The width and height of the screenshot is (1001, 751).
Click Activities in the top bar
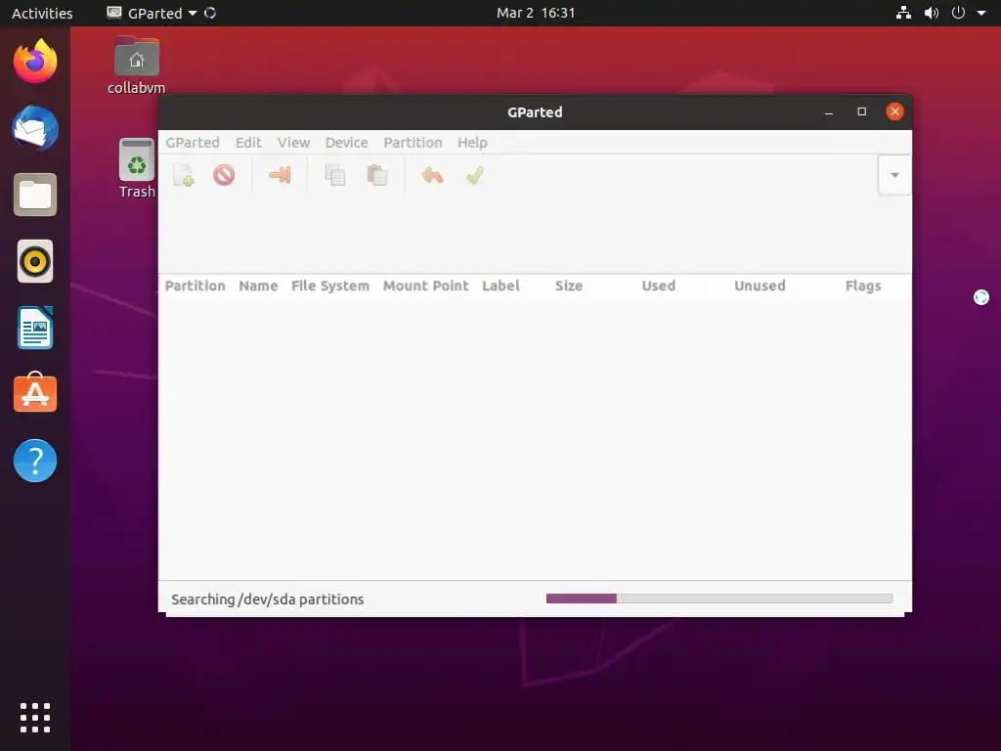42,13
